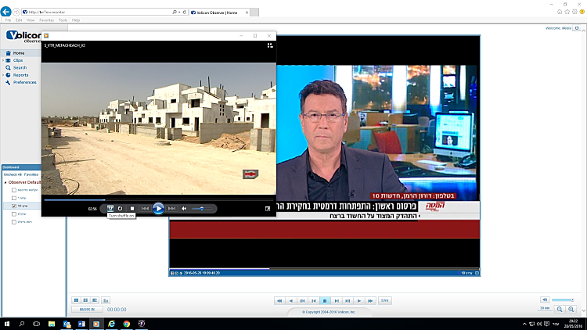Expand the Clips sidebar item arrow
The image size is (587, 330).
click(3, 60)
